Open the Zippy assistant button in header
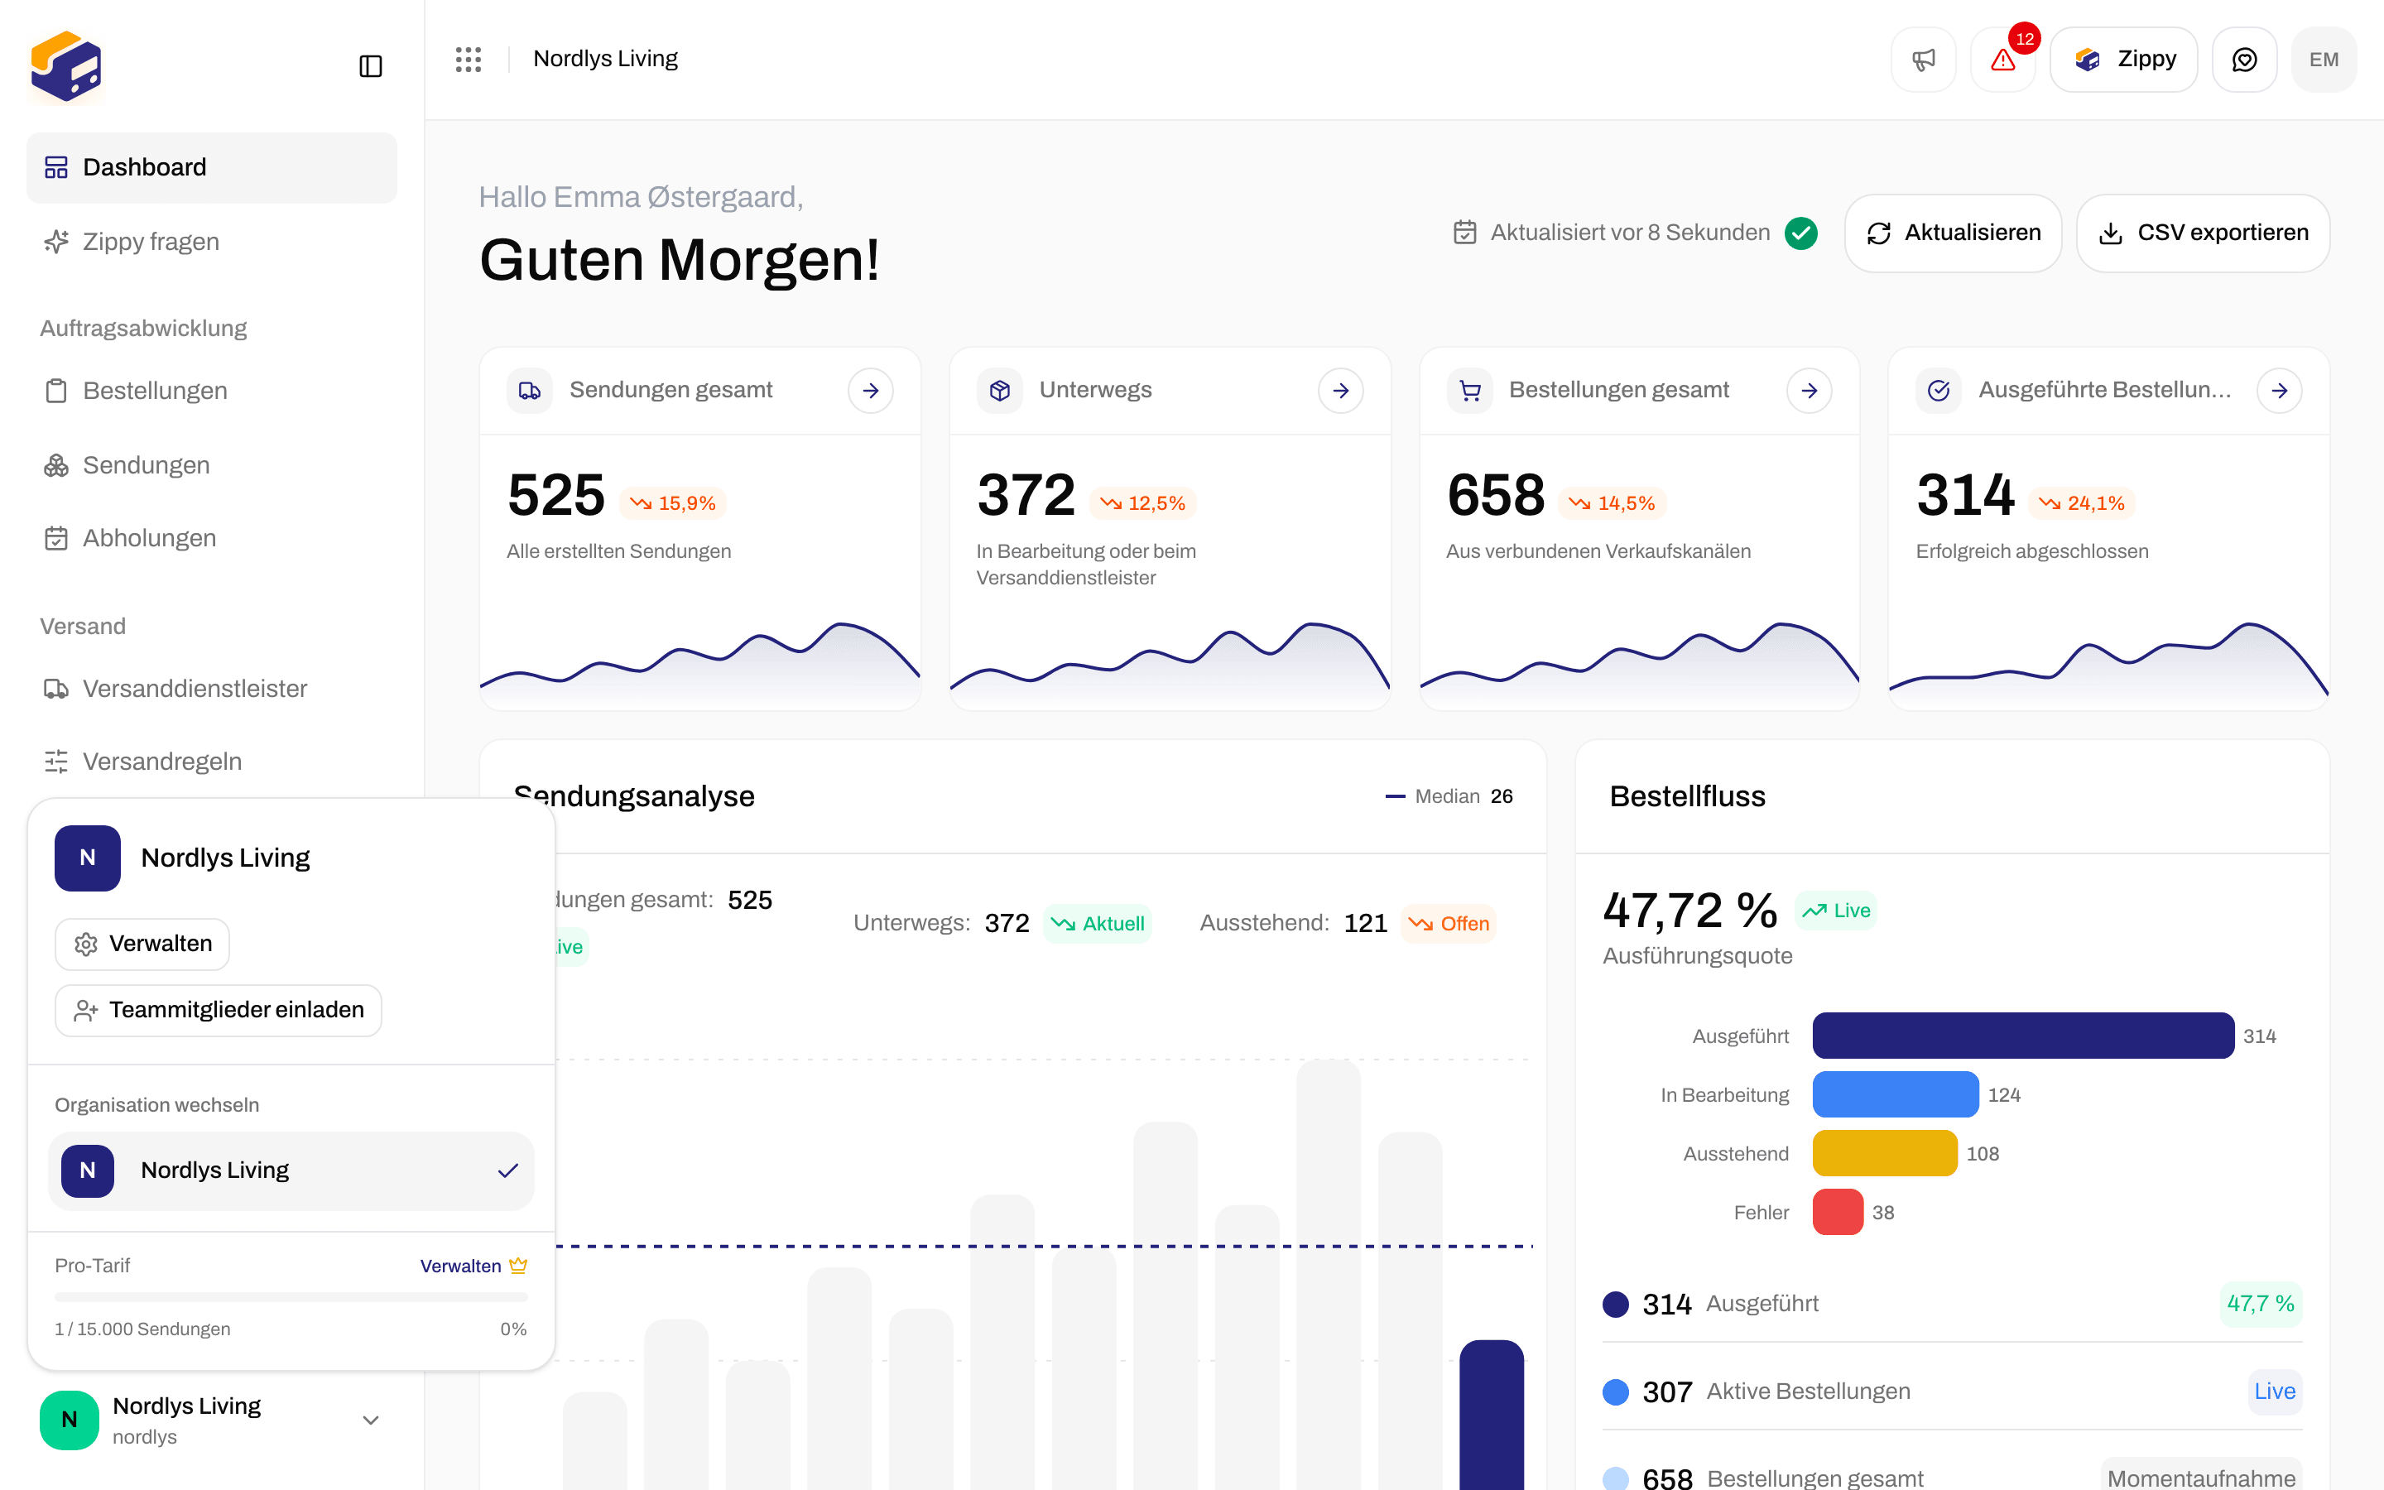Viewport: 2384px width, 1490px height. tap(2123, 59)
